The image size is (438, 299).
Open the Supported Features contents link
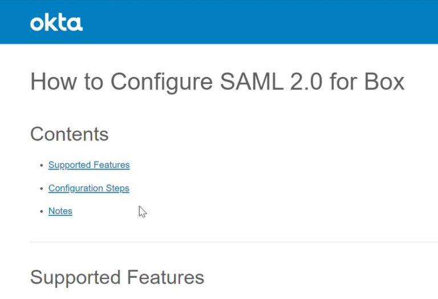89,165
